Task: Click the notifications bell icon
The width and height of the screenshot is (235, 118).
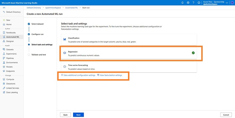Action: (182, 2)
